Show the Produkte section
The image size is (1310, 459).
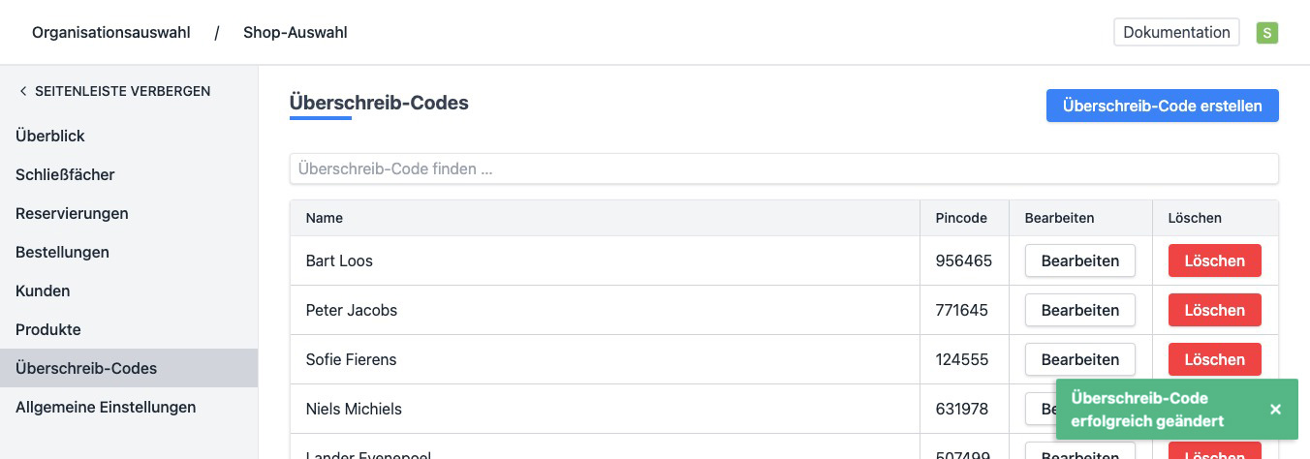[48, 329]
